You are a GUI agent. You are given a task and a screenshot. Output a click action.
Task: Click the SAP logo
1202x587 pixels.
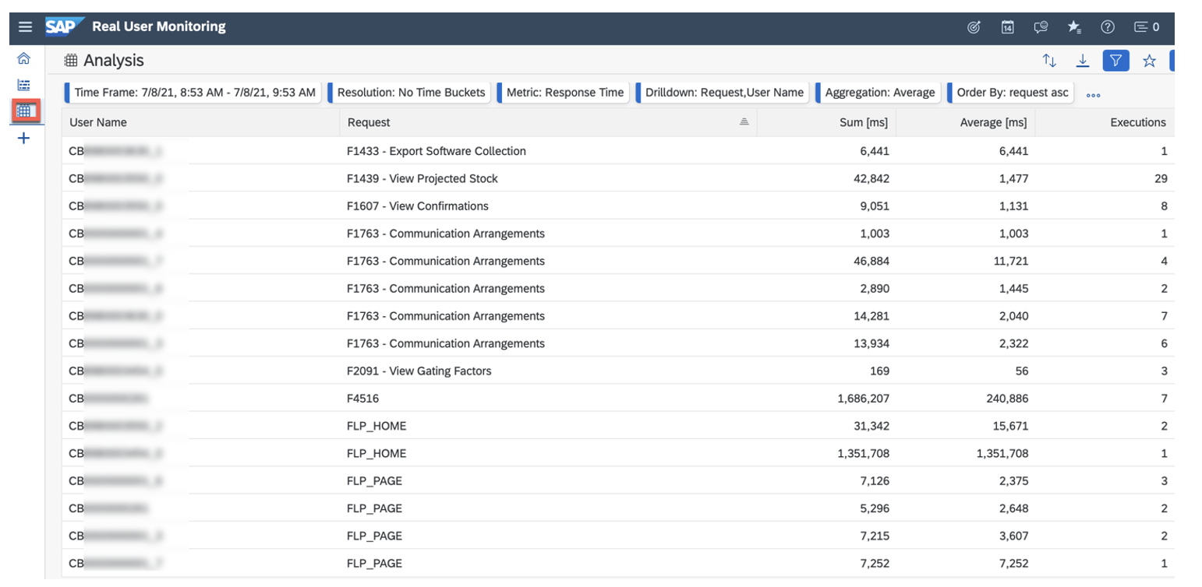[65, 27]
